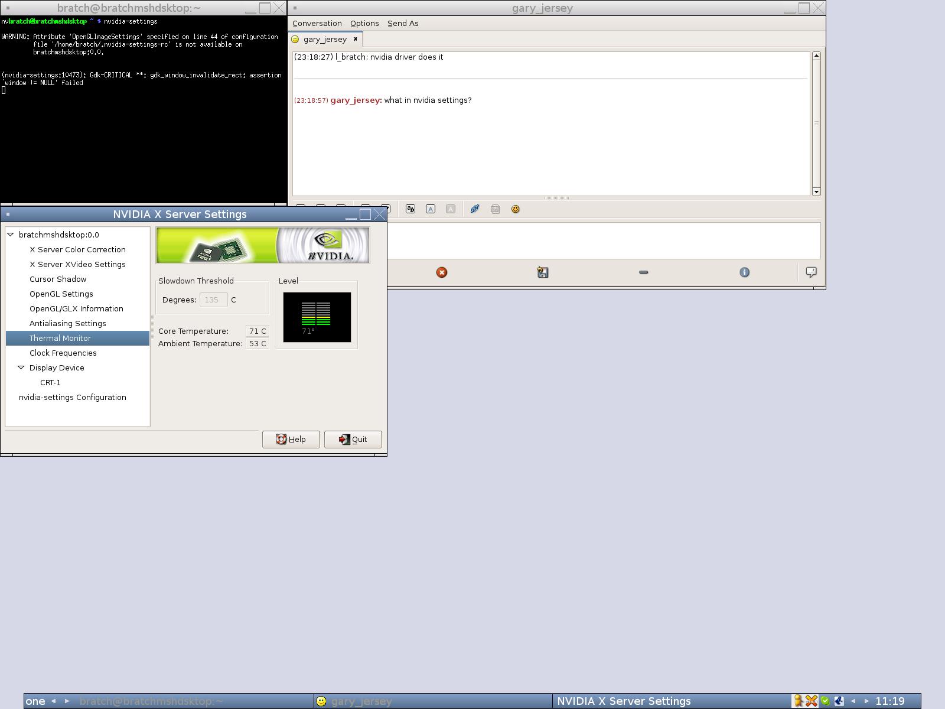945x709 pixels.
Task: Click the window menu icon of NVIDIA Settings titlebar
Action: pos(8,214)
